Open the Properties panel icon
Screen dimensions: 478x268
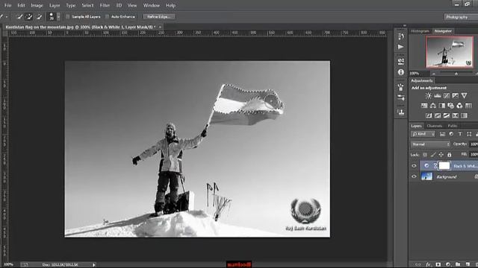(401, 61)
